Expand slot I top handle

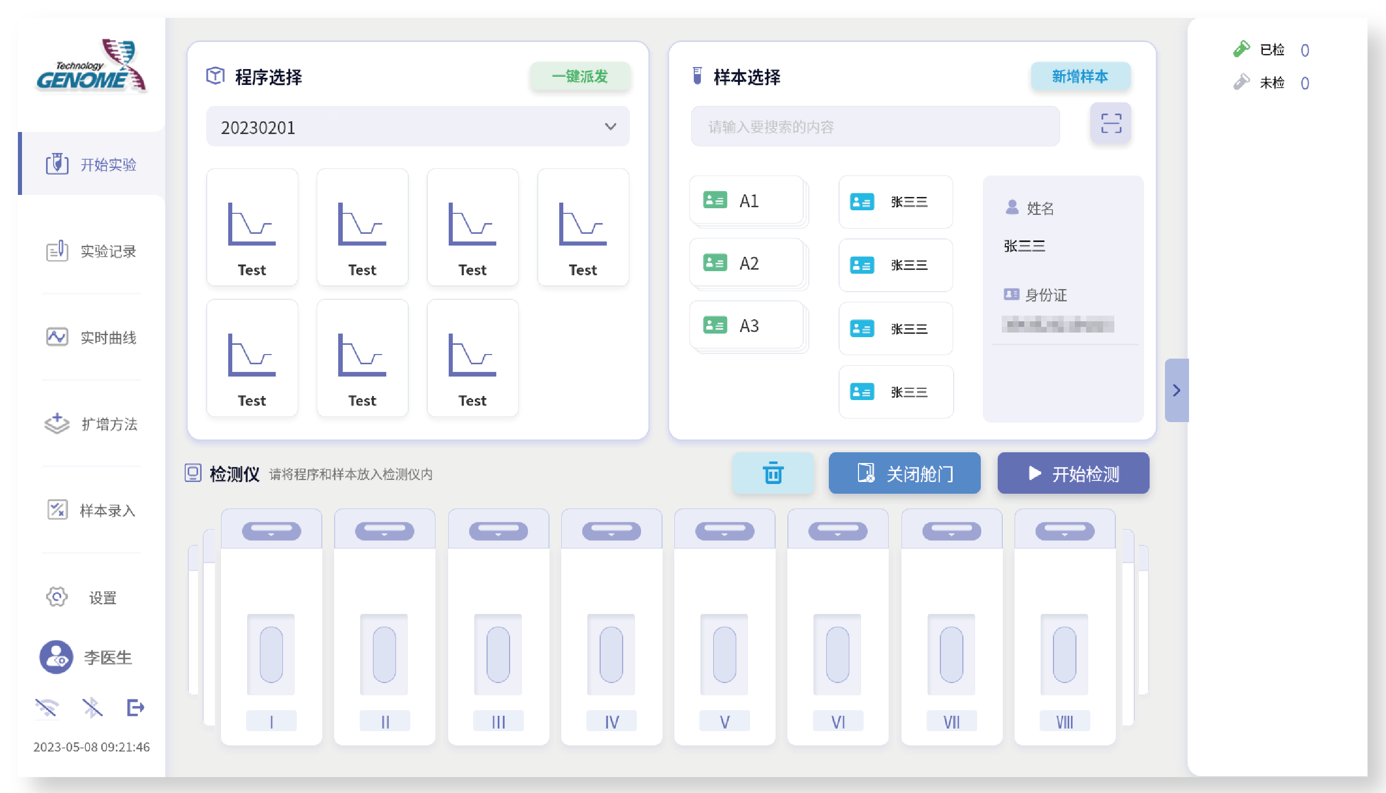coord(271,530)
